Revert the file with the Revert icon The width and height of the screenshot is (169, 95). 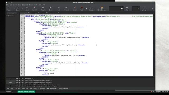coord(43,8)
